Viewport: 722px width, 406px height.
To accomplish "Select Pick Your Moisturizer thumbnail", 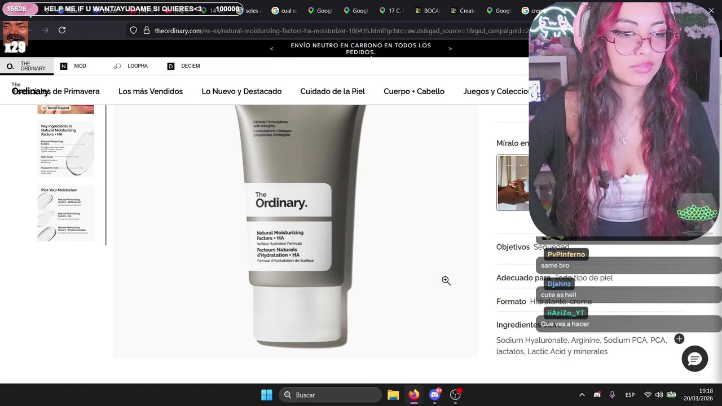I will [x=66, y=213].
